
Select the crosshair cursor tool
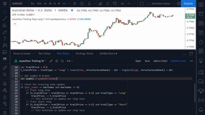[5, 12]
